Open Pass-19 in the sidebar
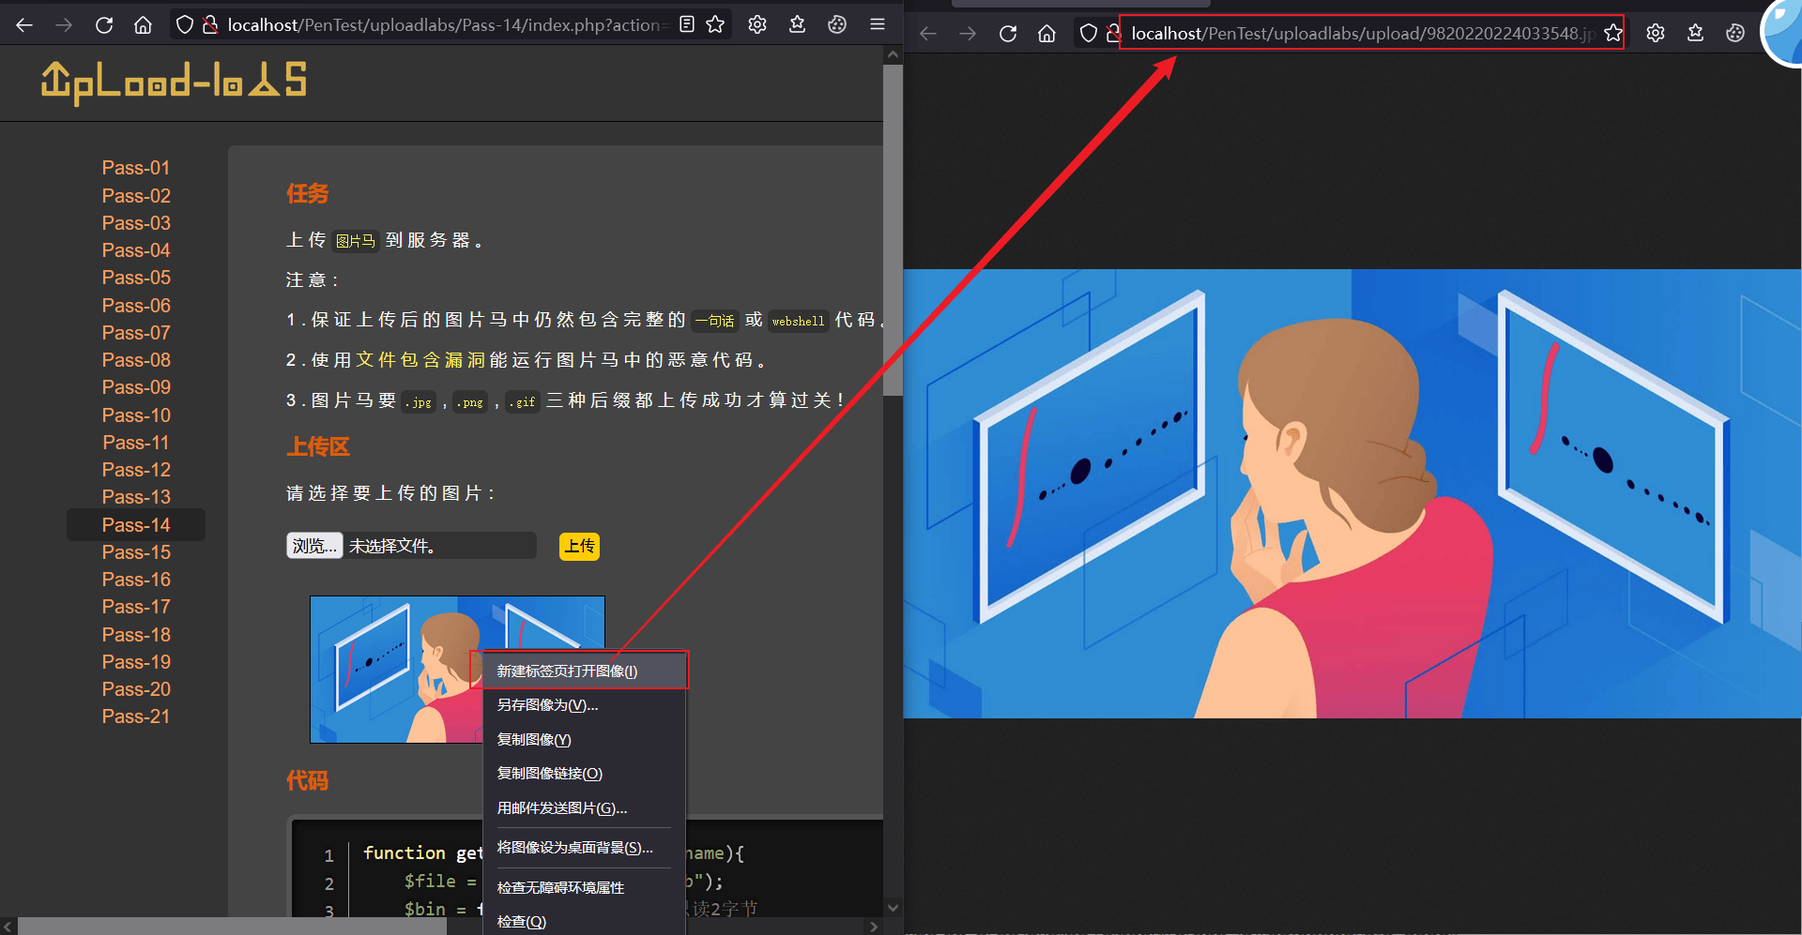This screenshot has width=1802, height=935. tap(136, 662)
